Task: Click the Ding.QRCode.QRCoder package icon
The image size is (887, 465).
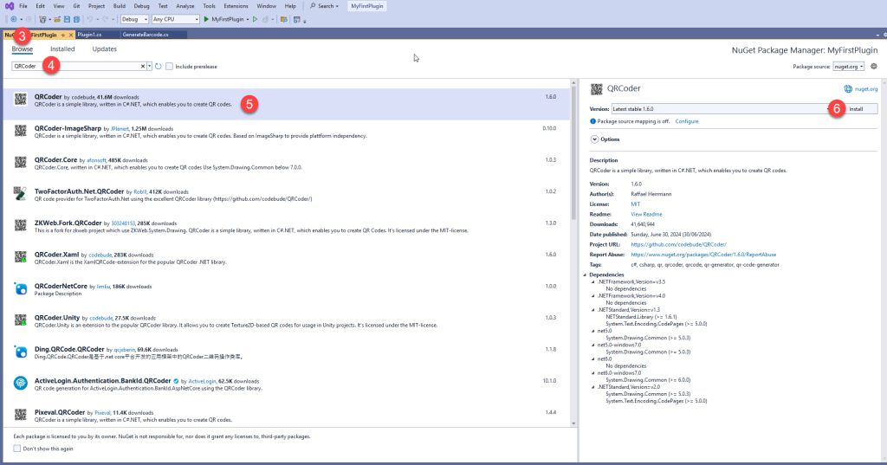Action: point(21,352)
